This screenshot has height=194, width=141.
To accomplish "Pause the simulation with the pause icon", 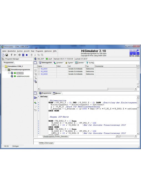I will (x=23, y=55).
